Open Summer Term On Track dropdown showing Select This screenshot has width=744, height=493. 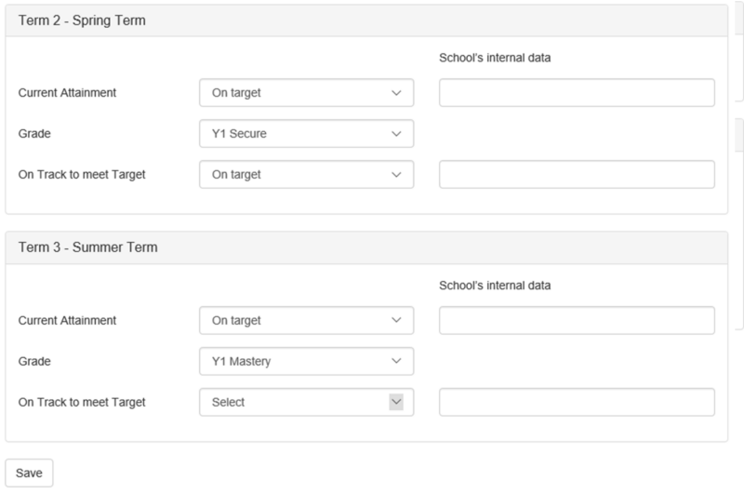pyautogui.click(x=307, y=402)
